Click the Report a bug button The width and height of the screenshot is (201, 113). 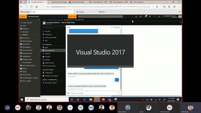[x=72, y=17]
